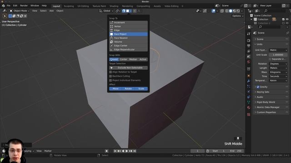The width and height of the screenshot is (291, 163).
Task: Enable Align Rotation to Target
Action: pyautogui.click(x=110, y=72)
